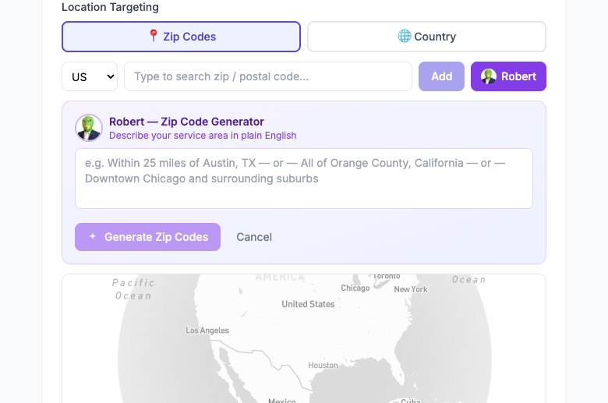Switch to the Zip Codes targeting tab
608x403 pixels.
point(181,37)
